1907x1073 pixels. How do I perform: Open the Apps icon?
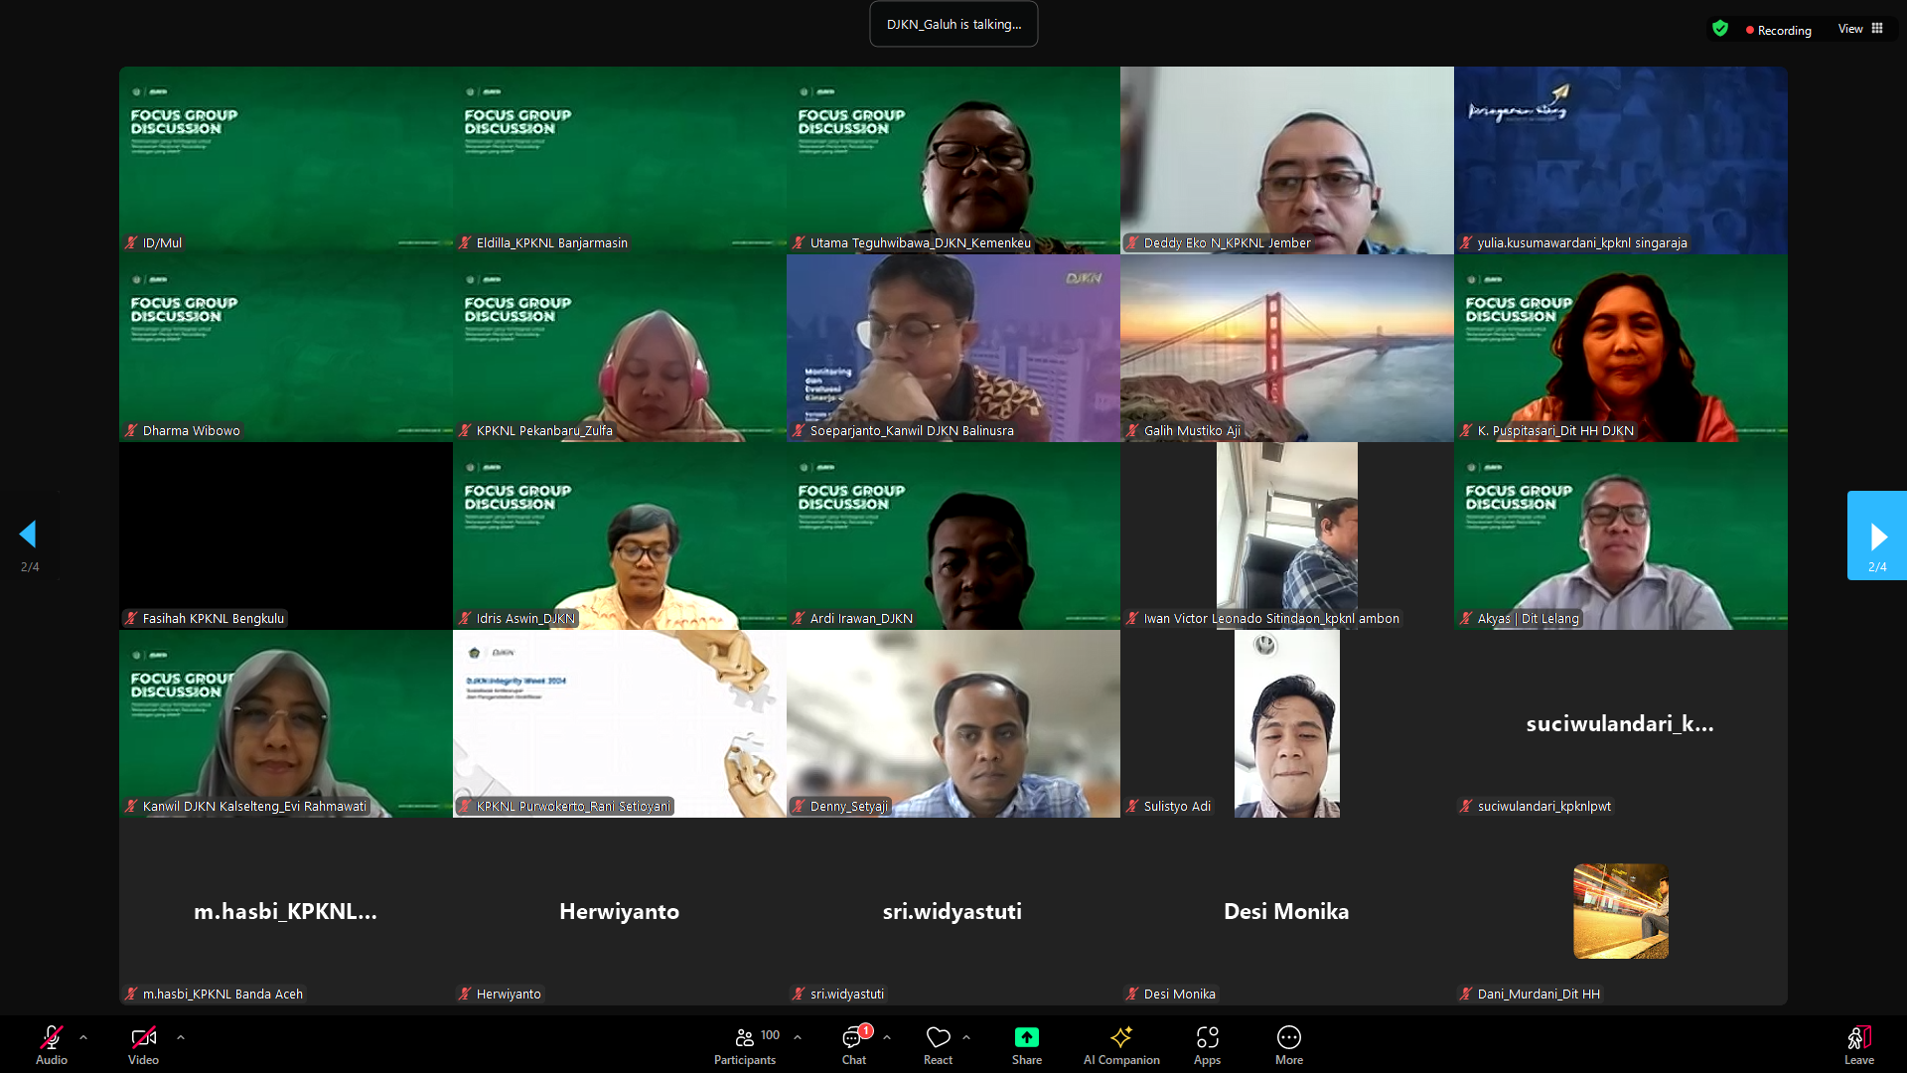[x=1207, y=1038]
